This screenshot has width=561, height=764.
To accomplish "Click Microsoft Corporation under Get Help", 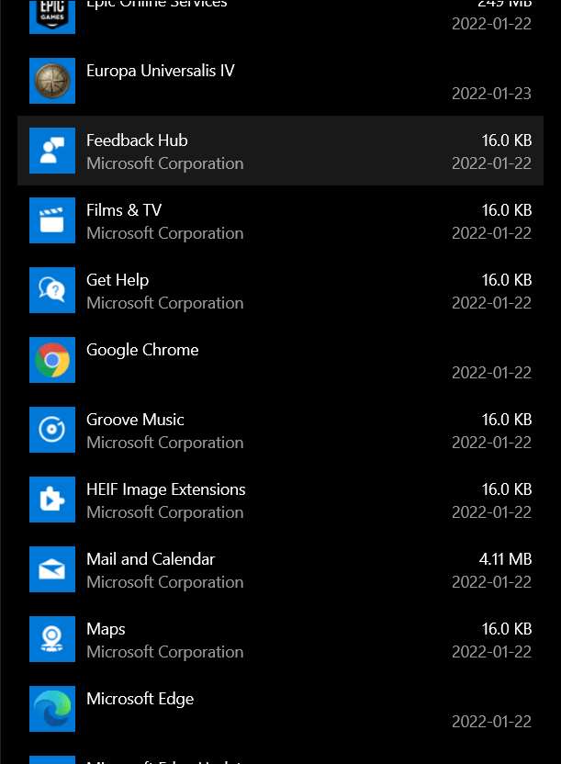I will tap(164, 303).
